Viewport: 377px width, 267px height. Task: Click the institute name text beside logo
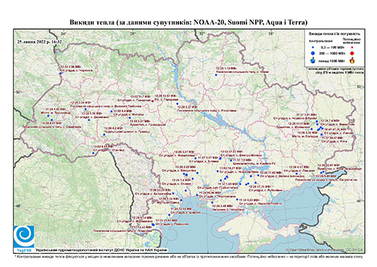point(101,250)
